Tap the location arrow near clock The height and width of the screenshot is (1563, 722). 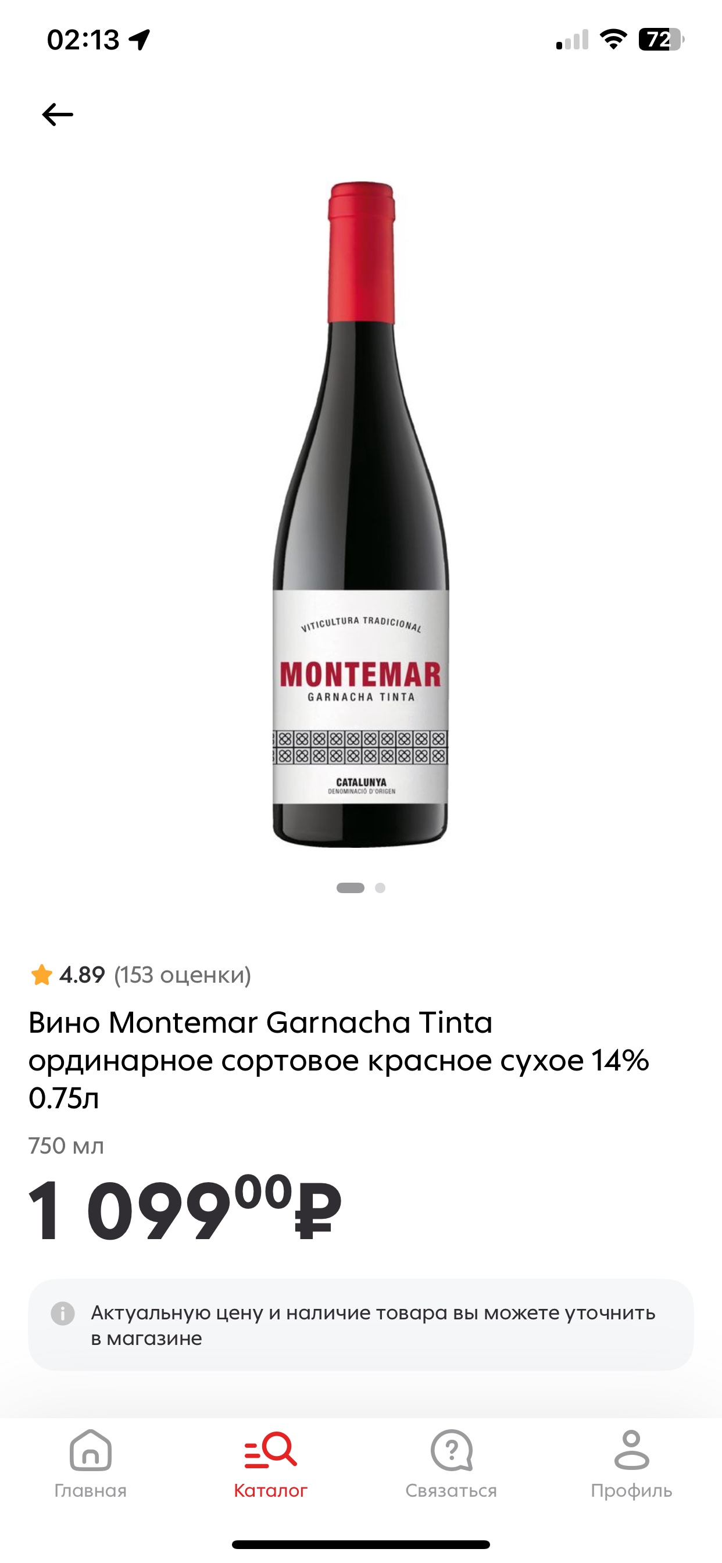coord(140,40)
